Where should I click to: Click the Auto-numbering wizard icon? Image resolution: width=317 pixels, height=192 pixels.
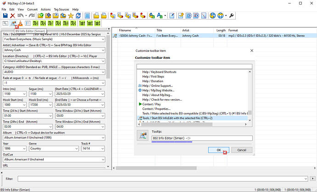point(204,16)
